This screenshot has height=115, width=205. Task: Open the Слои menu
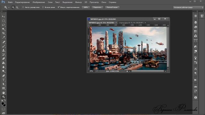[x=50, y=2]
